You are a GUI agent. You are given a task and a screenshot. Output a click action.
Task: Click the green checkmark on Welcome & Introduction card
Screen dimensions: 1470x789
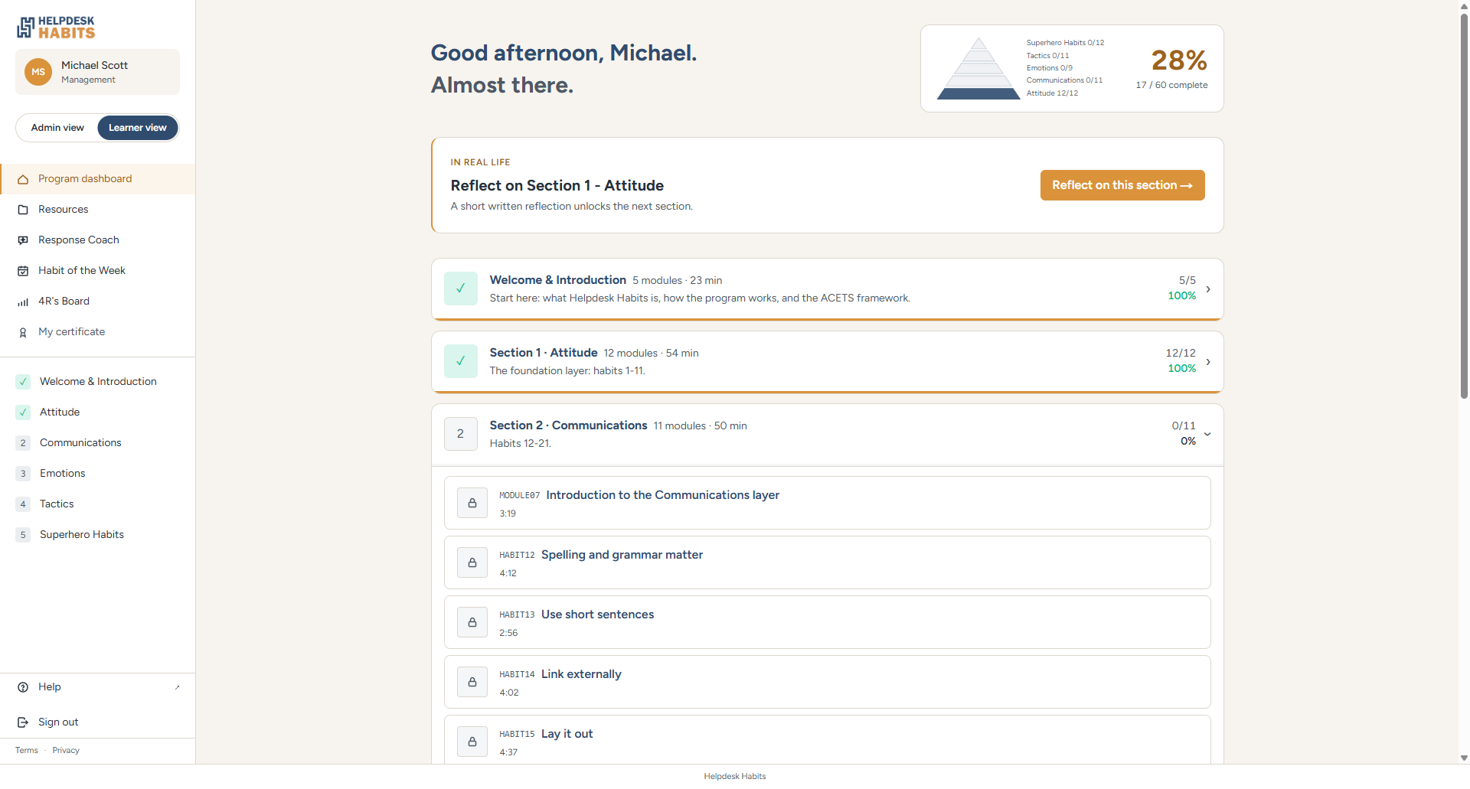461,289
